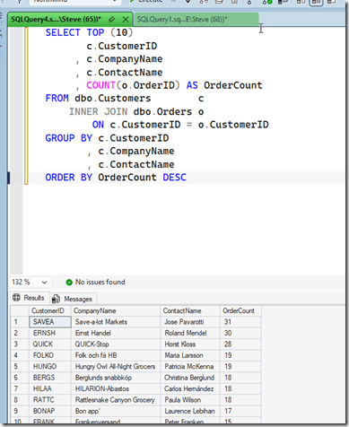Image resolution: width=349 pixels, height=427 pixels.
Task: Select row 5 via its row header
Action: click(20, 367)
